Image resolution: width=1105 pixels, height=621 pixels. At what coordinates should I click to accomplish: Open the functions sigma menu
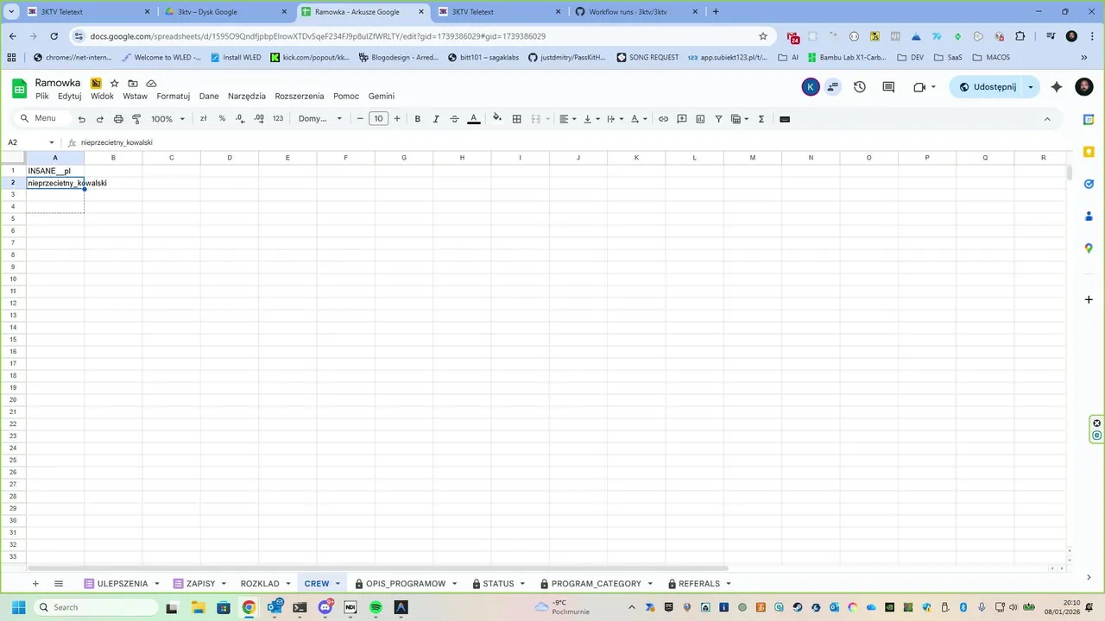click(x=761, y=119)
